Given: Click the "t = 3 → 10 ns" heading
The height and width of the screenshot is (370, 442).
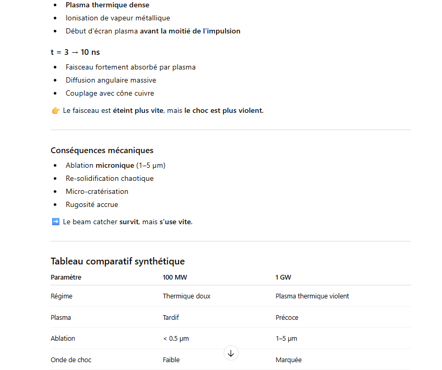Looking at the screenshot, I should point(75,52).
